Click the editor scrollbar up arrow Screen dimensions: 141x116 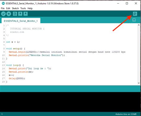pos(139,25)
